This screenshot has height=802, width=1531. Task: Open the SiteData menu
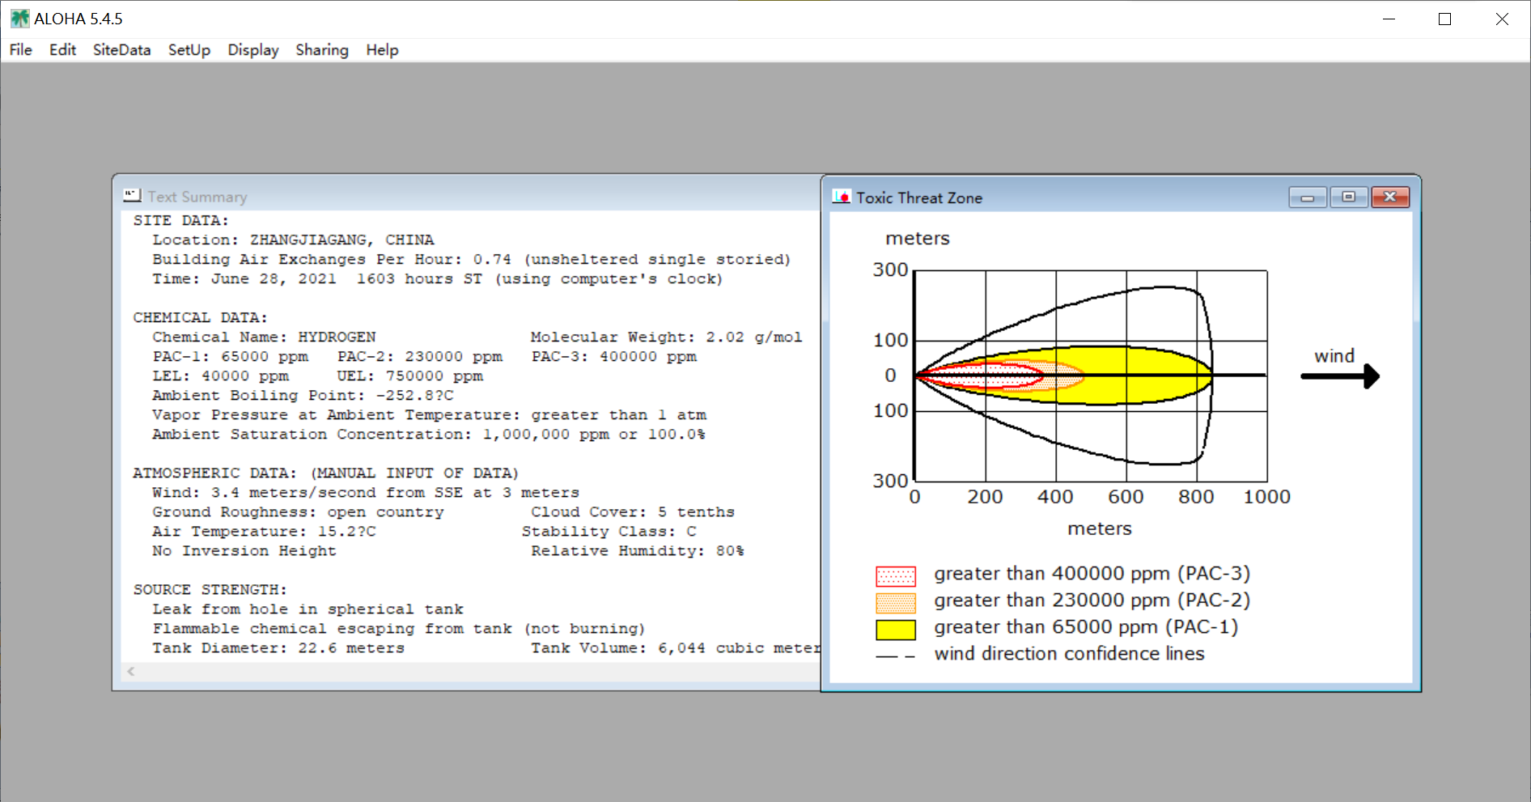coord(122,50)
